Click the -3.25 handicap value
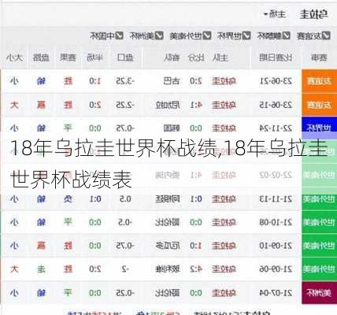Viewport: 337px width, 315px height. 125,81
